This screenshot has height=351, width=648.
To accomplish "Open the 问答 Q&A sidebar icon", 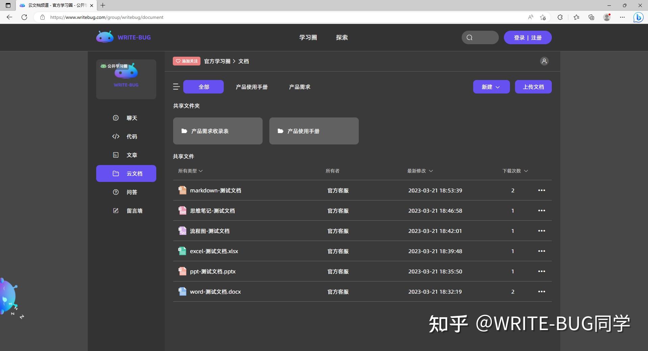I will [x=116, y=192].
